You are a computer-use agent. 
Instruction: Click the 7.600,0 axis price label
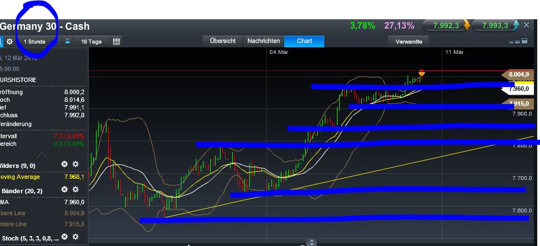522,211
